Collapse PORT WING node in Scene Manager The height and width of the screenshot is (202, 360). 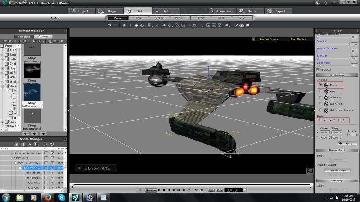click(x=11, y=158)
